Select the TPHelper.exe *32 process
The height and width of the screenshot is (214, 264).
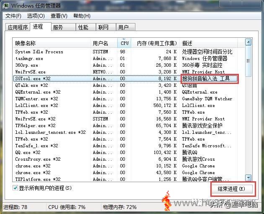pyautogui.click(x=125, y=125)
